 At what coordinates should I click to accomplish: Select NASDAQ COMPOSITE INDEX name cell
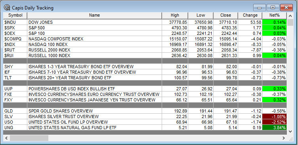[94, 39]
